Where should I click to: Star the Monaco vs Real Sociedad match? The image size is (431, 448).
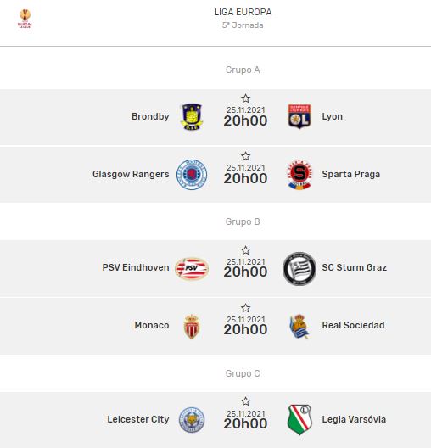tap(246, 308)
